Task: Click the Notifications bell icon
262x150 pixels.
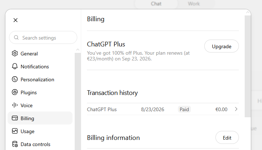Action: pos(15,66)
